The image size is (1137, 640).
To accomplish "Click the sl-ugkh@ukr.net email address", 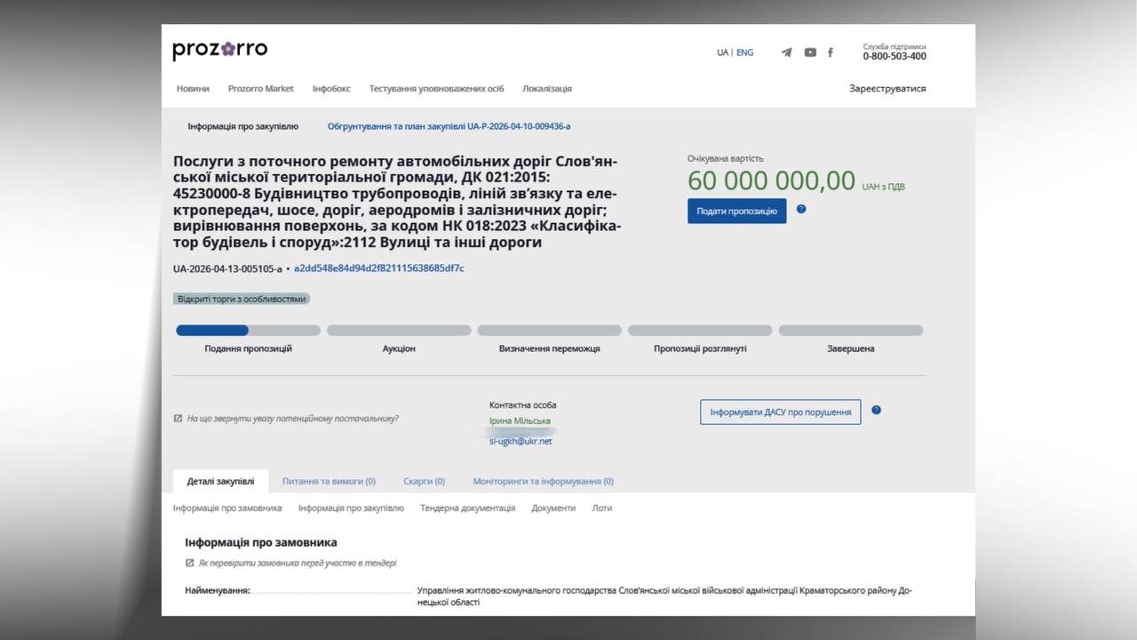I will click(x=521, y=441).
